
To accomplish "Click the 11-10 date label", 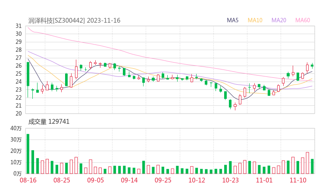I will 298,180.
